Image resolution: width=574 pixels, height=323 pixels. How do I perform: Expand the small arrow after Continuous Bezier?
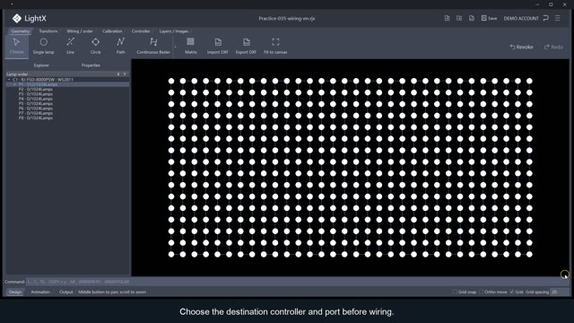click(175, 47)
